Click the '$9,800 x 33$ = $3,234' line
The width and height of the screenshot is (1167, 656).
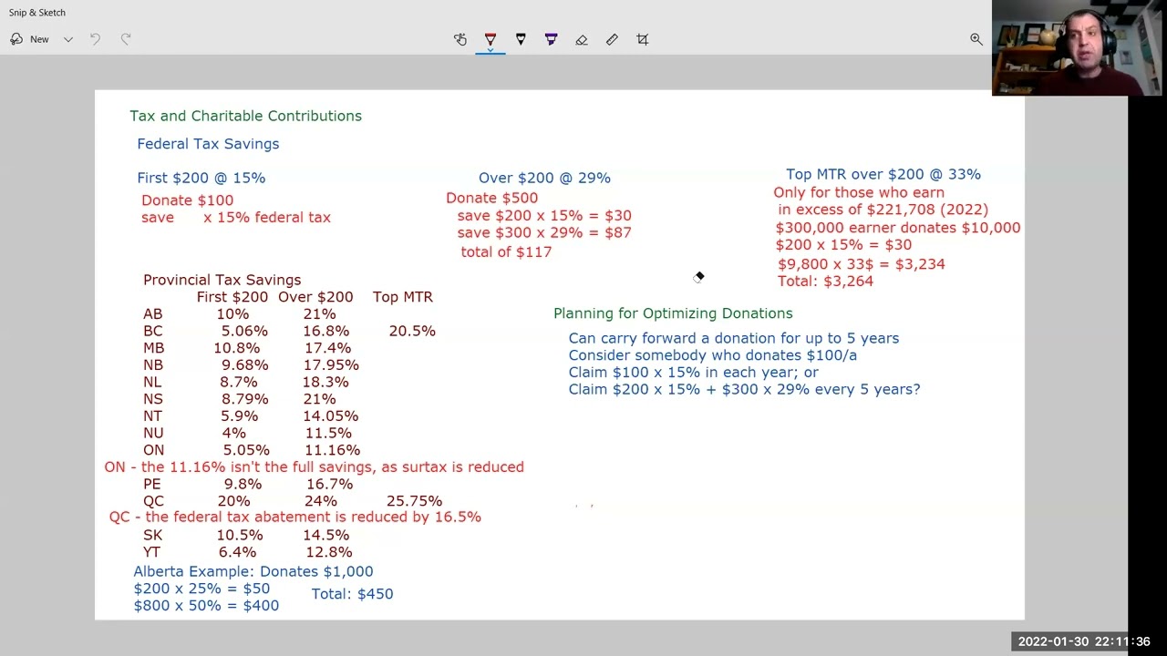click(862, 264)
